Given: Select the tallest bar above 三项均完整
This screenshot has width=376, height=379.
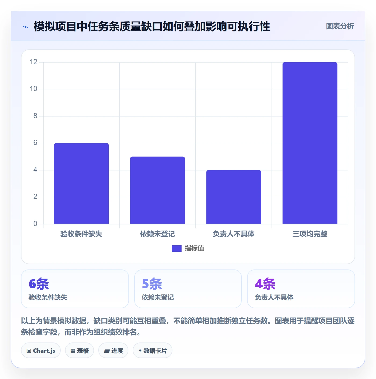Looking at the screenshot, I should coord(310,143).
